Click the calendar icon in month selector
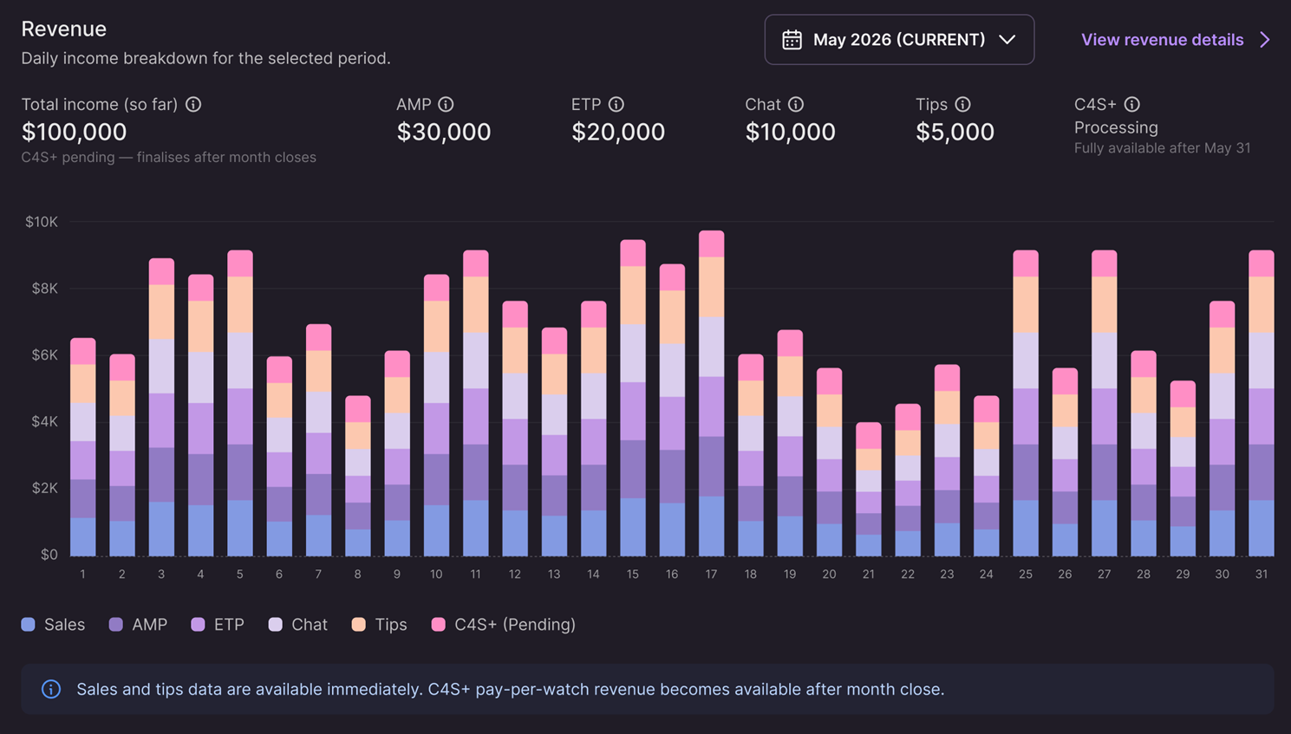Viewport: 1291px width, 734px height. [x=792, y=40]
